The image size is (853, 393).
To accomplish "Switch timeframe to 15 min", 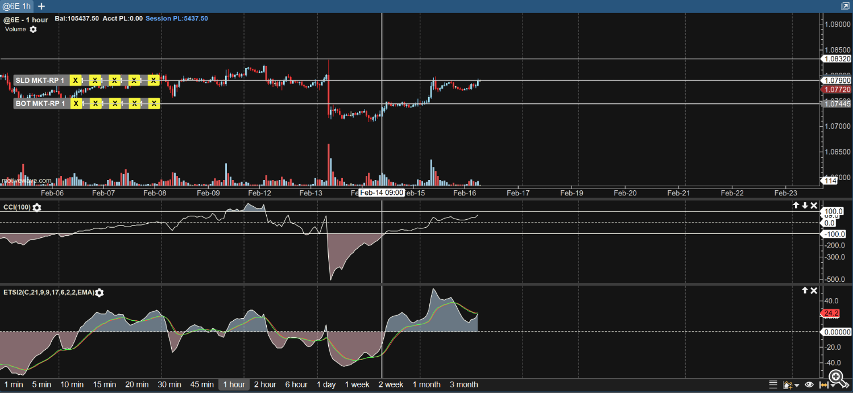I will point(105,384).
